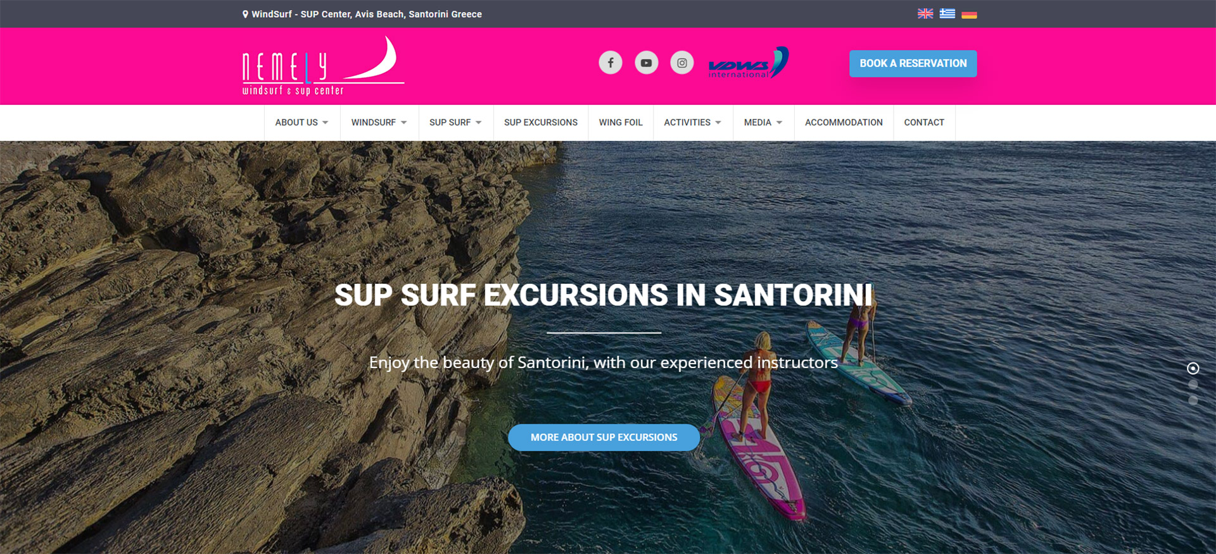Open the Instagram profile icon
The image size is (1216, 554).
point(682,63)
